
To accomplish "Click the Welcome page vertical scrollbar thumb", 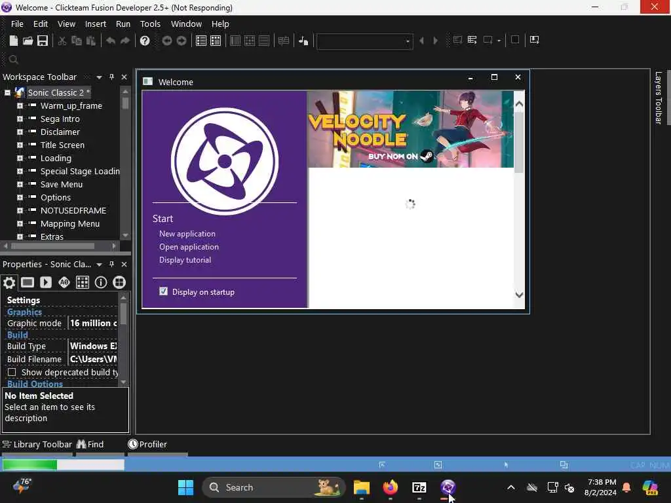I will pyautogui.click(x=519, y=143).
